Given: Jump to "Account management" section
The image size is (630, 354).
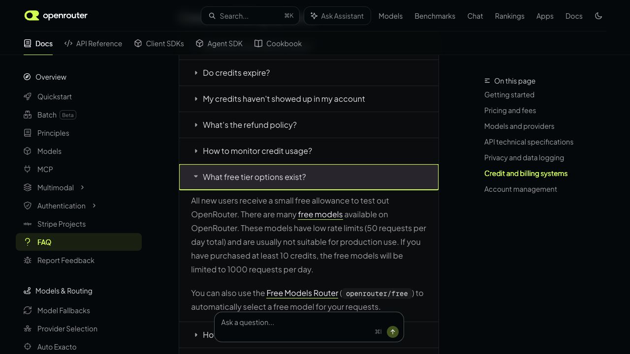Looking at the screenshot, I should click(x=521, y=189).
